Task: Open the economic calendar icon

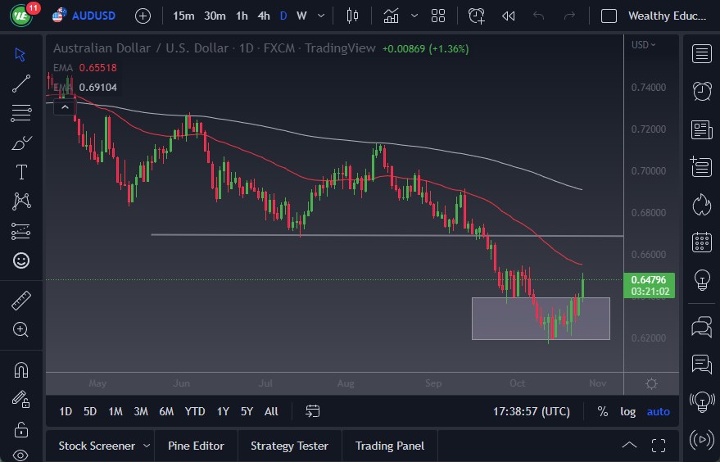Action: pos(701,242)
